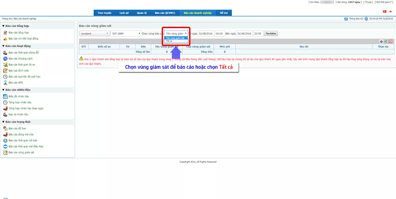This screenshot has height=199, width=396.
Task: Open the 52F-2884 vehicle dropdown
Action: coord(126,33)
